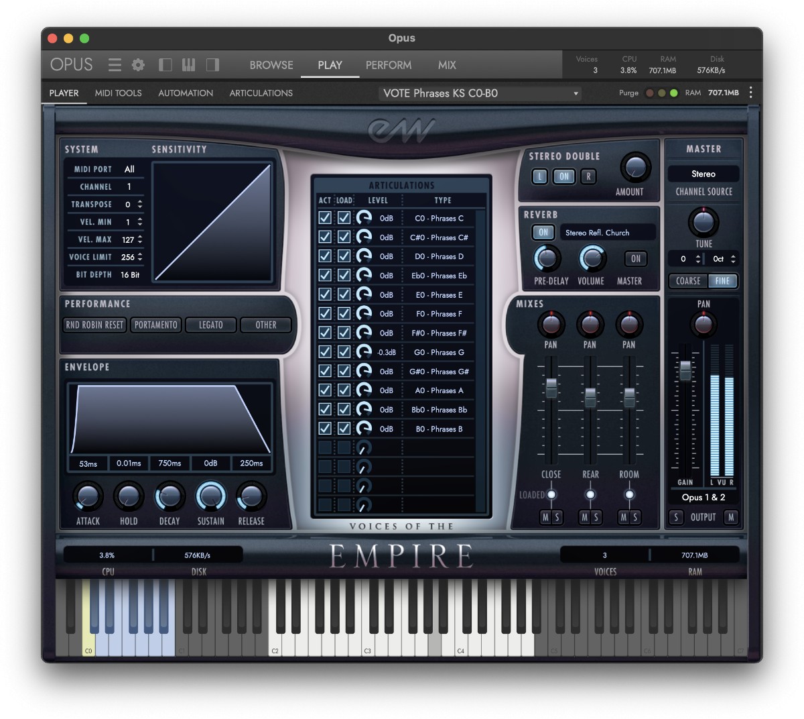
Task: Select Stereo Double L channel
Action: pos(540,176)
